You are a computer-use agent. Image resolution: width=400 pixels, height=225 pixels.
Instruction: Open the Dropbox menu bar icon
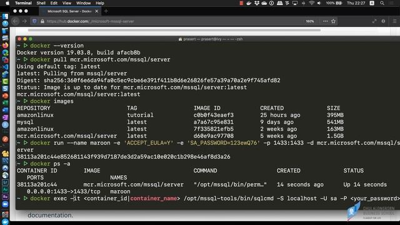point(257,3)
